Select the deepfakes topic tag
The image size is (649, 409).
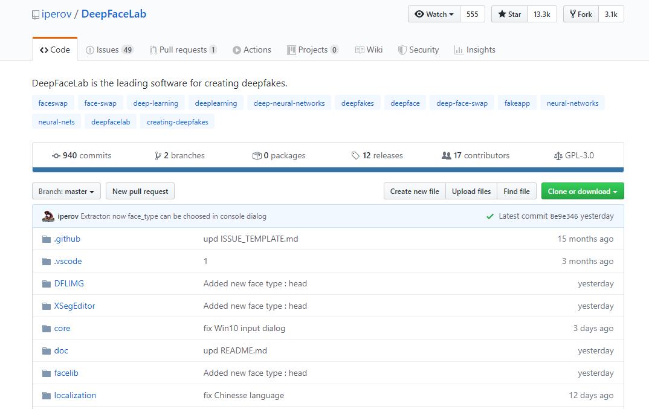click(x=357, y=103)
